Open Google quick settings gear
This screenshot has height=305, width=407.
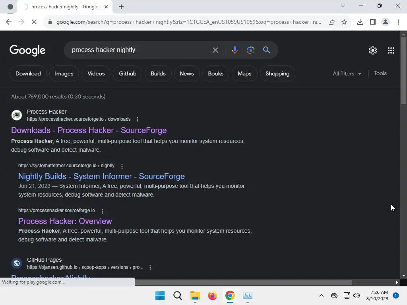pos(373,50)
